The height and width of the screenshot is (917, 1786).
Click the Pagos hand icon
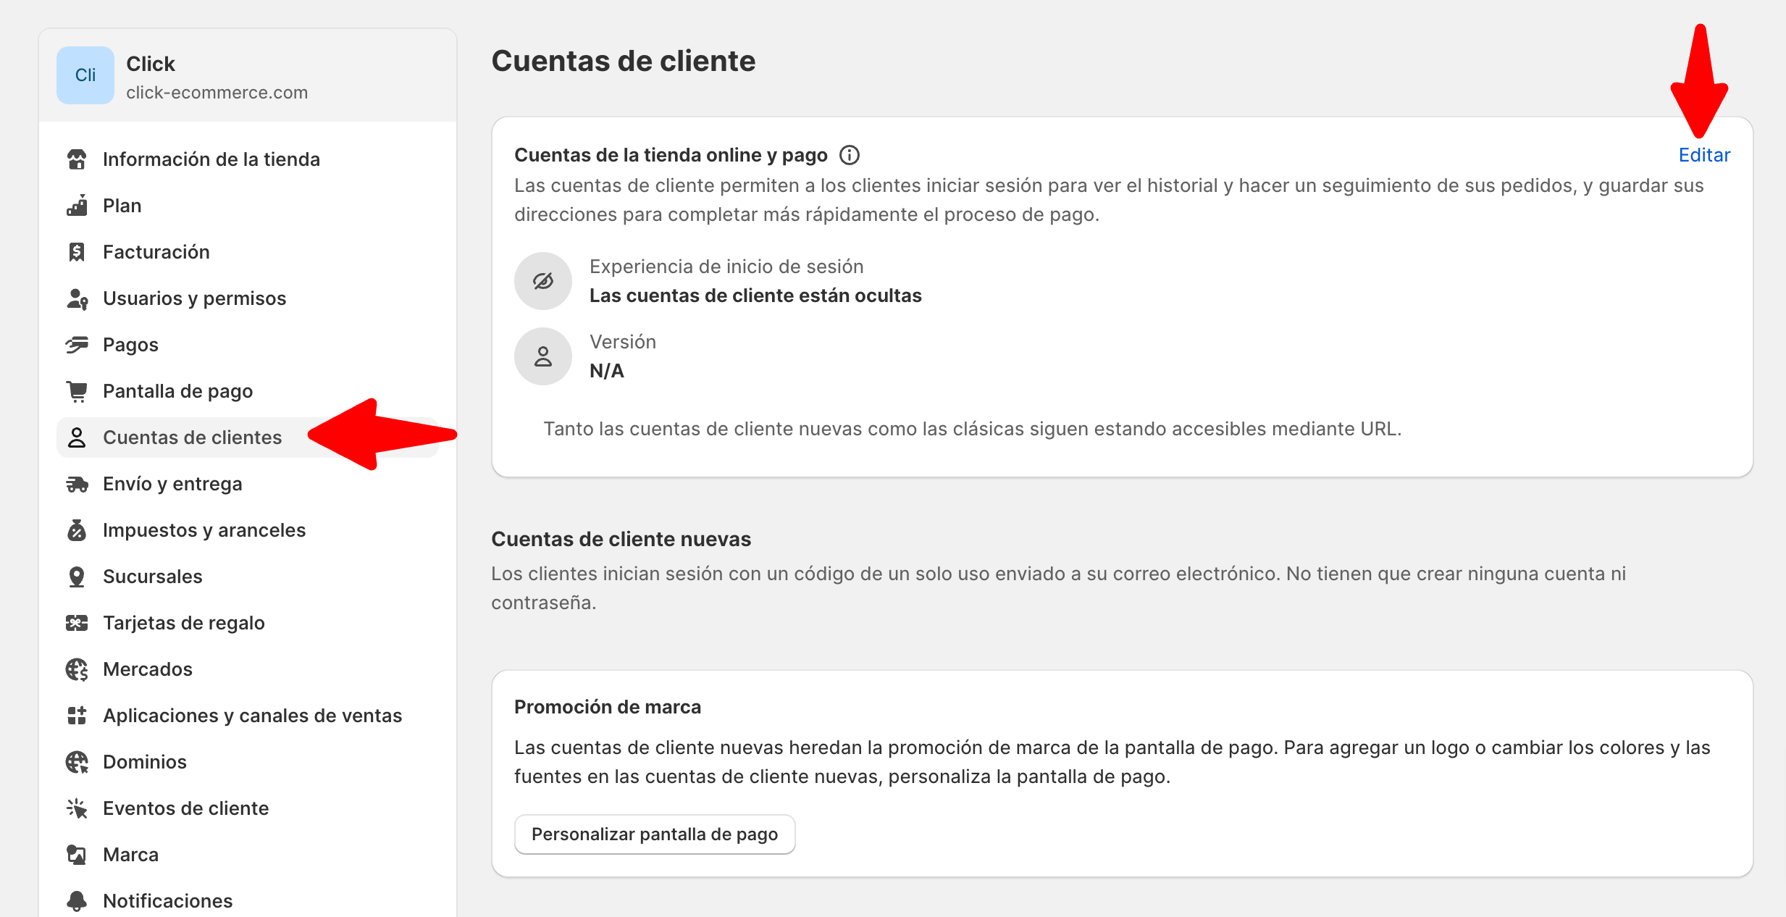77,345
